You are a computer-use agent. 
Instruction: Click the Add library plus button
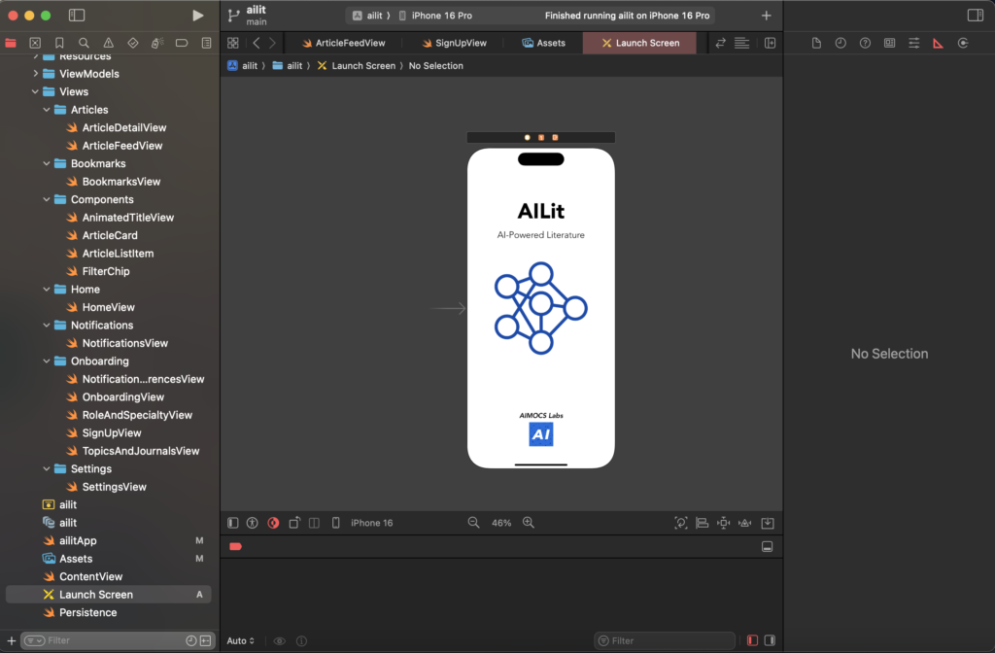(767, 16)
